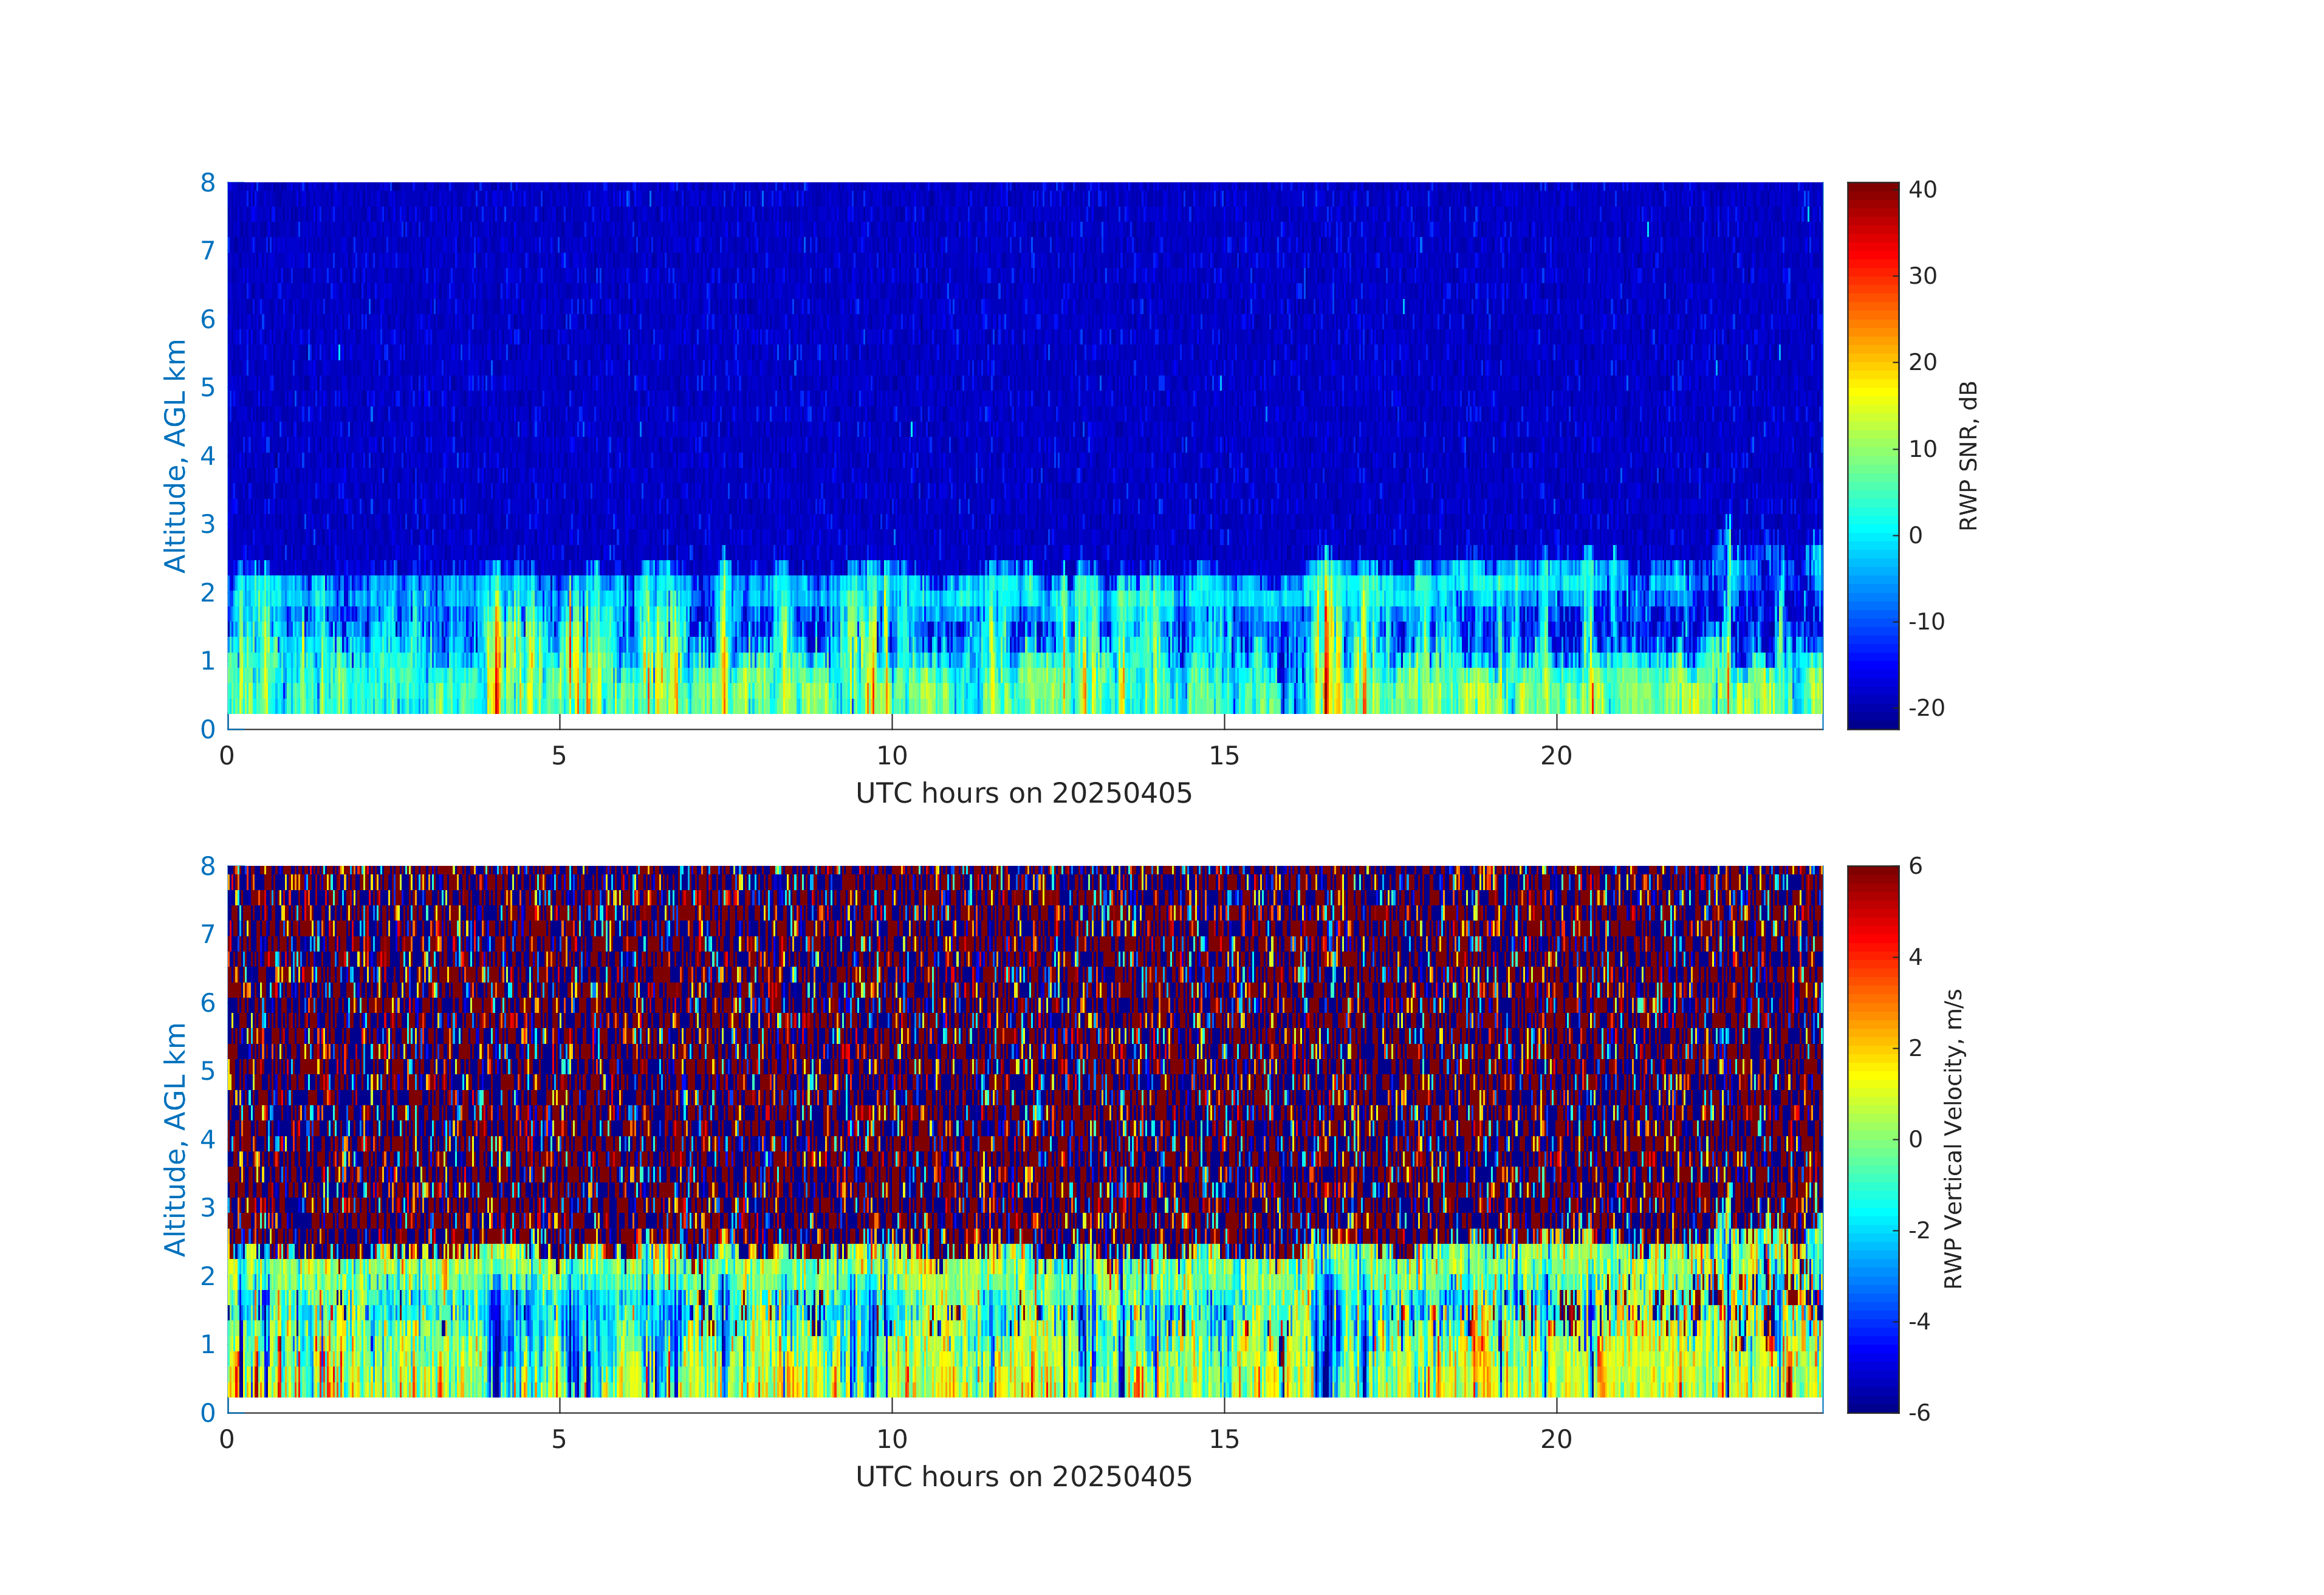This screenshot has width=2324, height=1595.
Task: Click the 'RWP SNR, dB' colorbar label
Action: (x=1967, y=455)
